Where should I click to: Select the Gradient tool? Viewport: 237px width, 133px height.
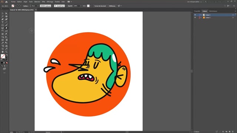point(6,40)
